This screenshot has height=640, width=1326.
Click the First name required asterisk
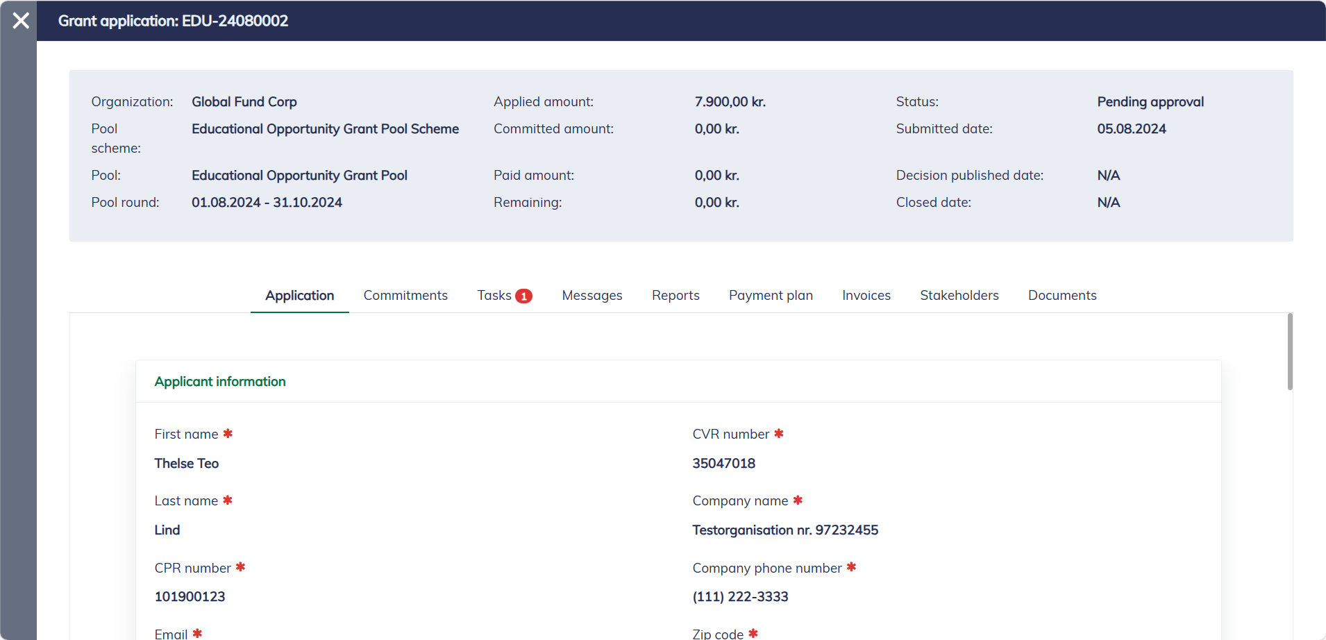coord(228,434)
